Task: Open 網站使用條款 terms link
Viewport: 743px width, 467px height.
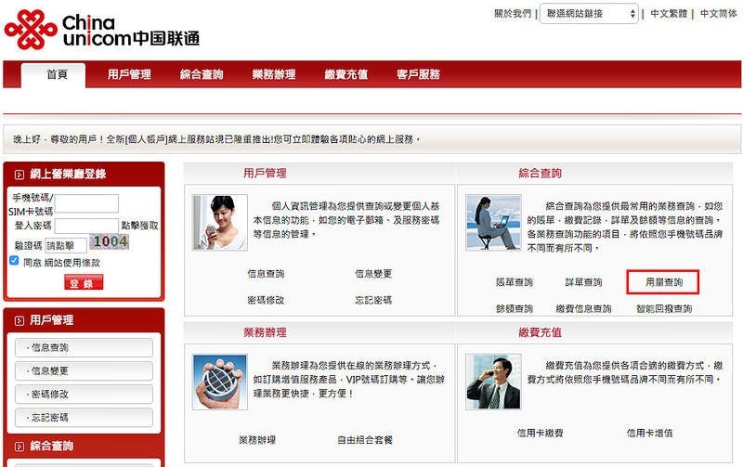Action: pos(72,263)
